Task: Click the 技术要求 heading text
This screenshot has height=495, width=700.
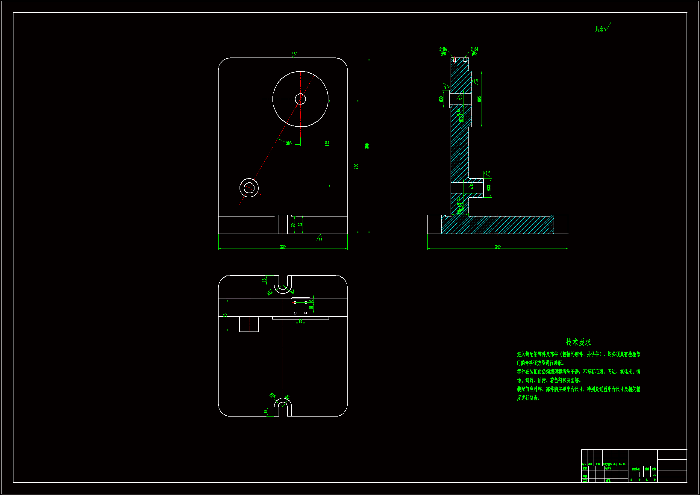Action: pyautogui.click(x=578, y=342)
